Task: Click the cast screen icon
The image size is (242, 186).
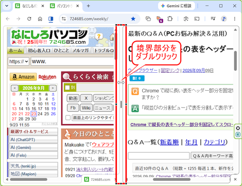Action: pos(197,19)
